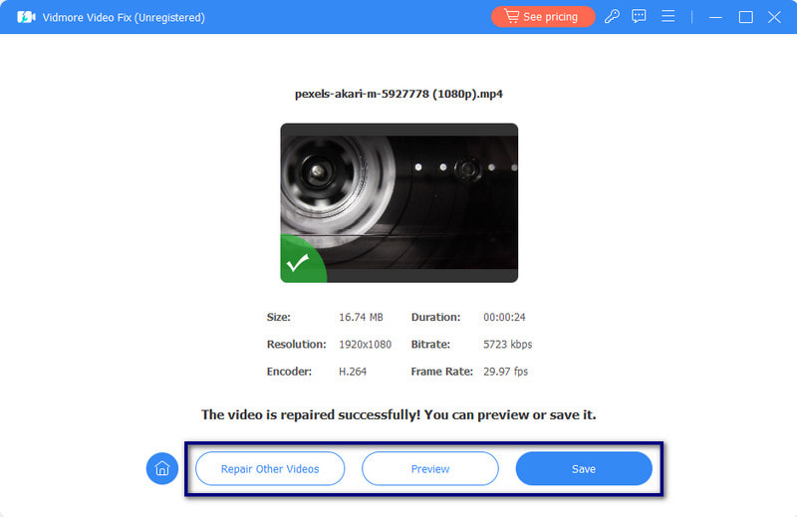The width and height of the screenshot is (797, 517).
Task: Open the feedback chat bubble icon
Action: point(640,17)
